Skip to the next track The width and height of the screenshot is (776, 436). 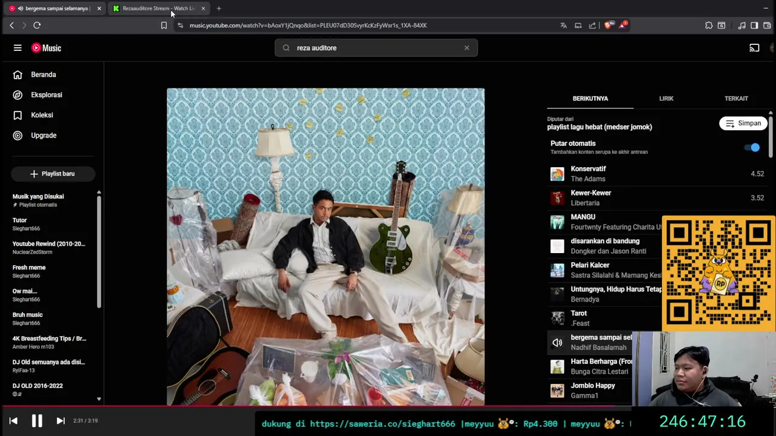[61, 421]
